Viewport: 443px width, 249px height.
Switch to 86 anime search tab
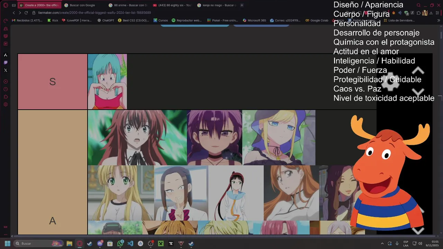(x=128, y=5)
